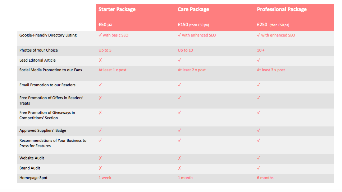This screenshot has width=342, height=192.
Task: Select the Care Package column header
Action: click(193, 9)
